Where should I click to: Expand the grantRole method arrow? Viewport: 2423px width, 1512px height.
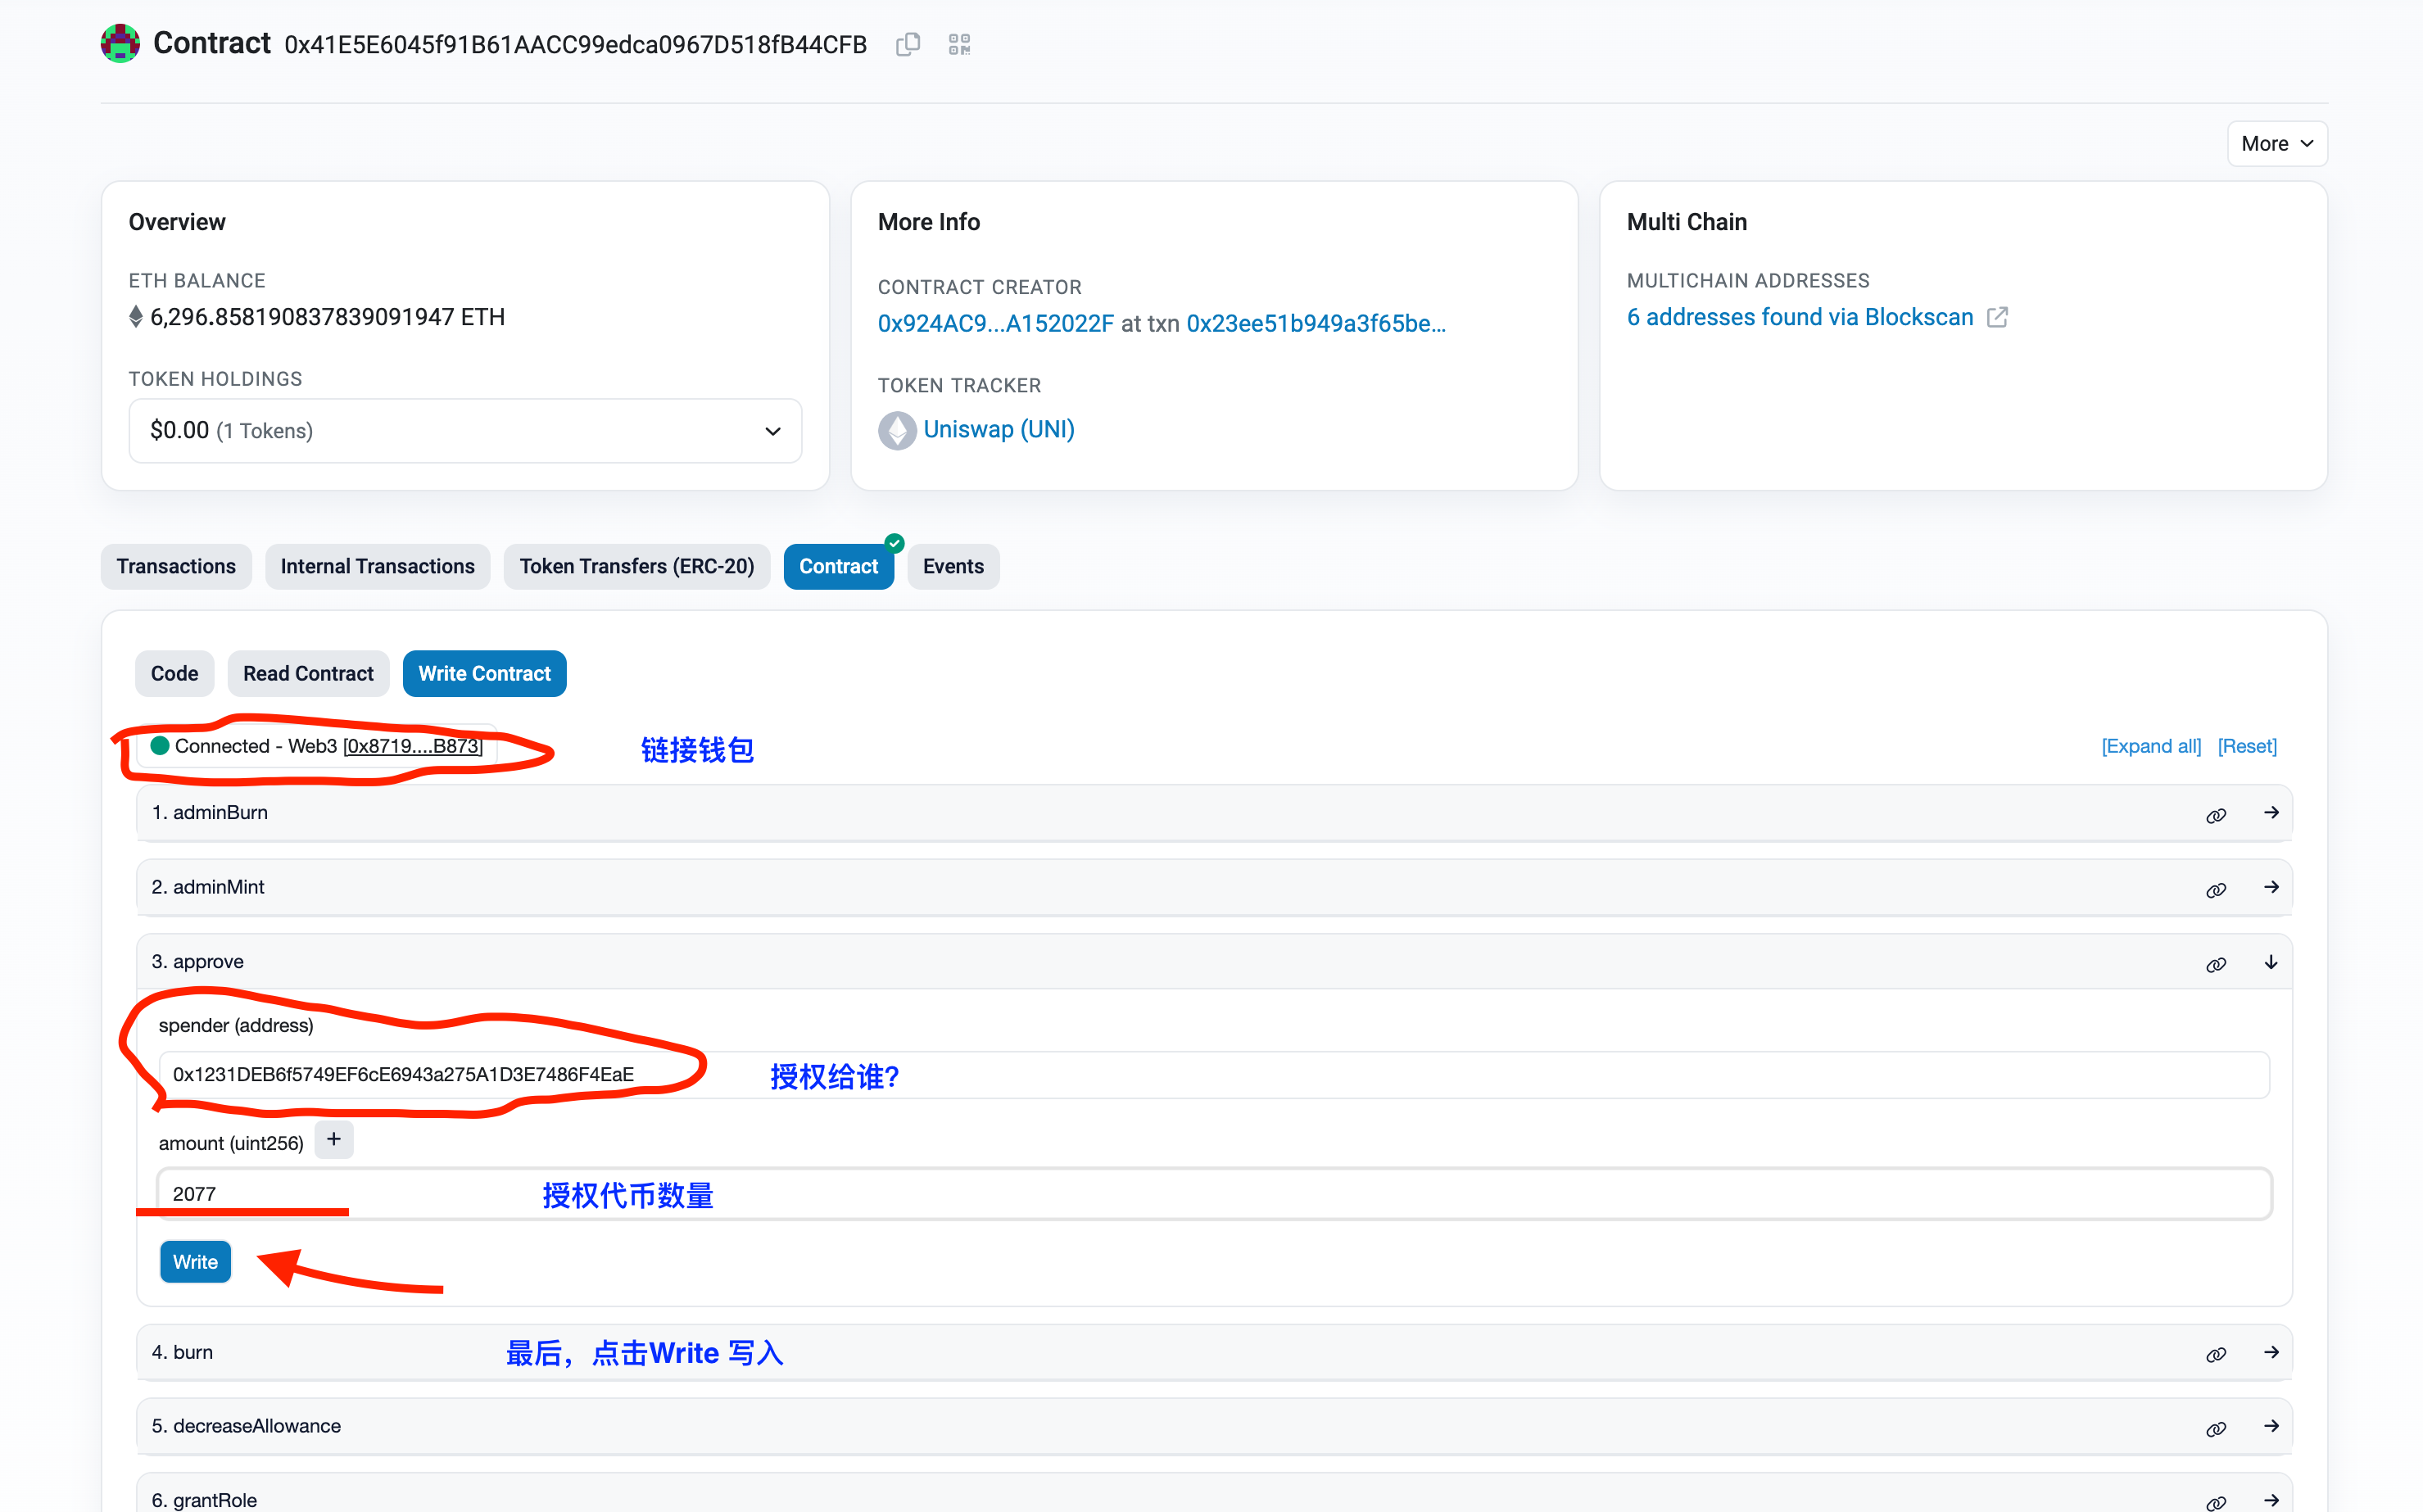point(2271,1500)
